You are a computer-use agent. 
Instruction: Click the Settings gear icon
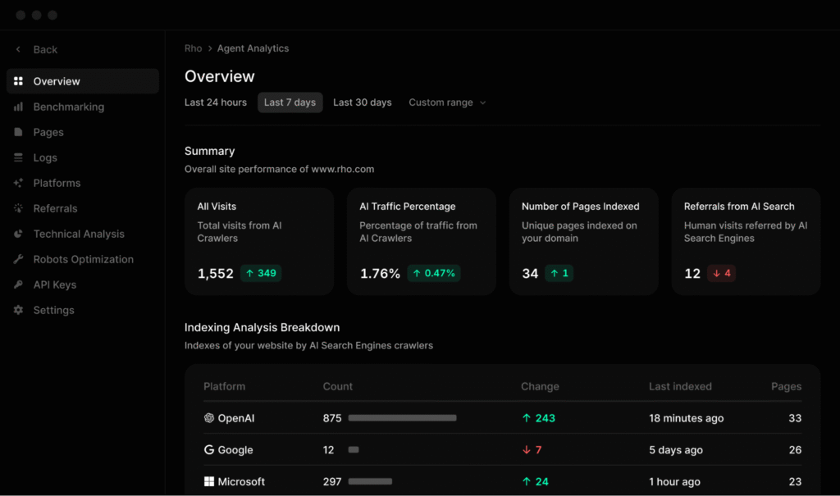click(x=18, y=310)
